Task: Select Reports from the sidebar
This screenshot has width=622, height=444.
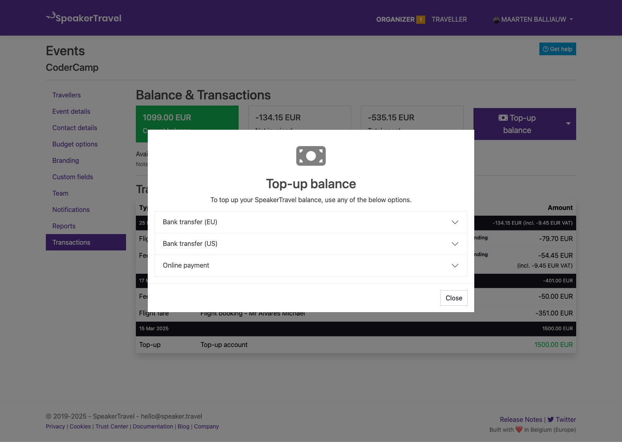Action: [64, 226]
